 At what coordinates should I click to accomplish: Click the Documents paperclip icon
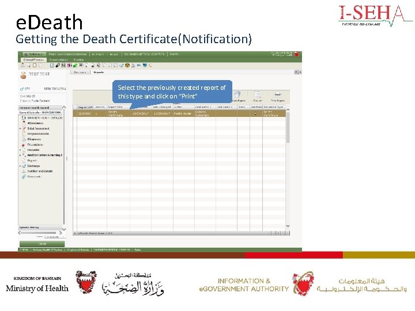pos(24,177)
